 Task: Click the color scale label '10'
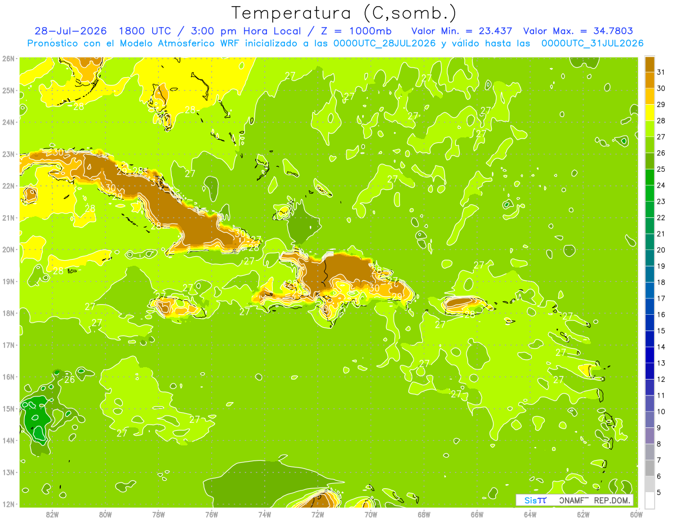pyautogui.click(x=661, y=412)
